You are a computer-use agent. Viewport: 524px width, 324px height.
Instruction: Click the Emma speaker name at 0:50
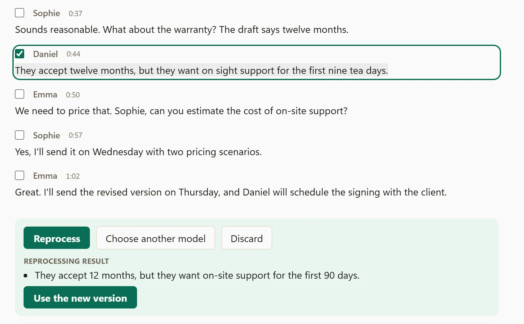pos(45,94)
